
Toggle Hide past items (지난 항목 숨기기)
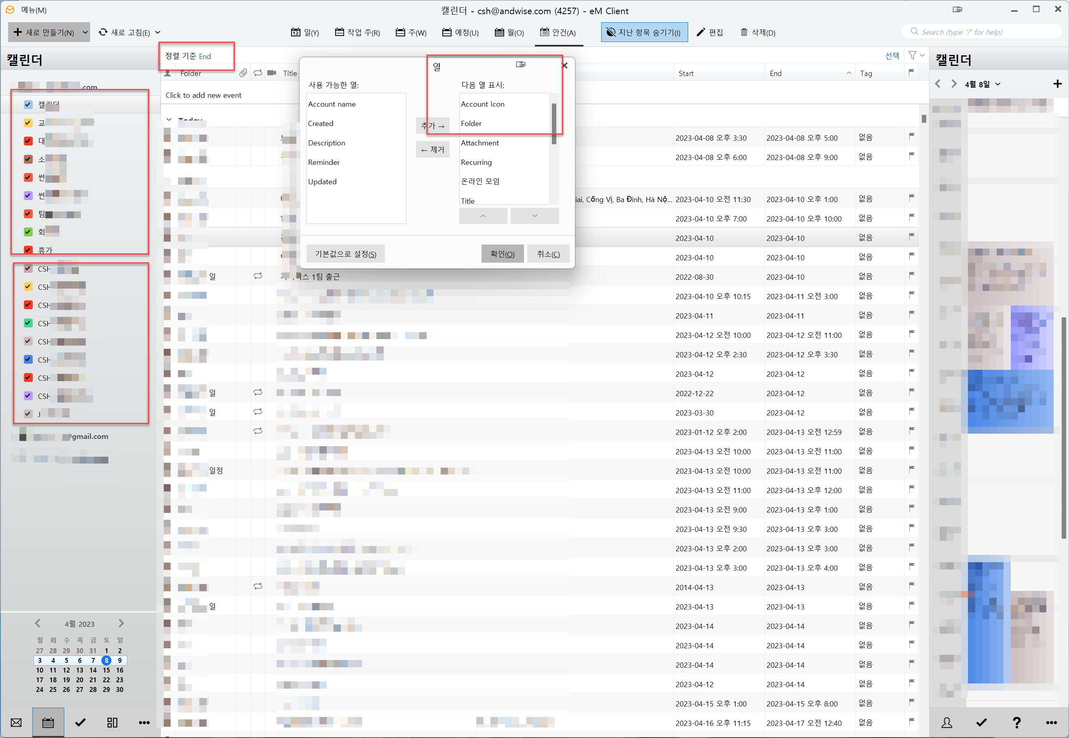click(644, 32)
